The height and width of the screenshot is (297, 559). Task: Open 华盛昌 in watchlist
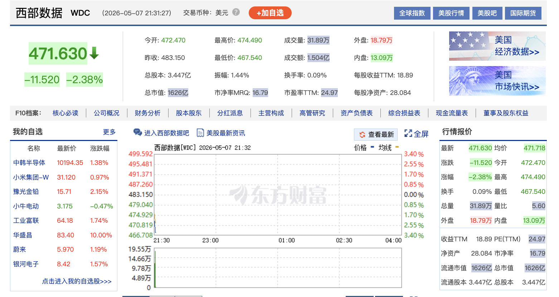(x=23, y=235)
